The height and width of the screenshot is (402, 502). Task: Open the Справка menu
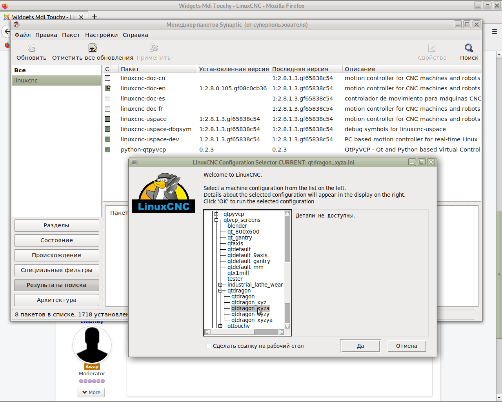click(x=135, y=35)
